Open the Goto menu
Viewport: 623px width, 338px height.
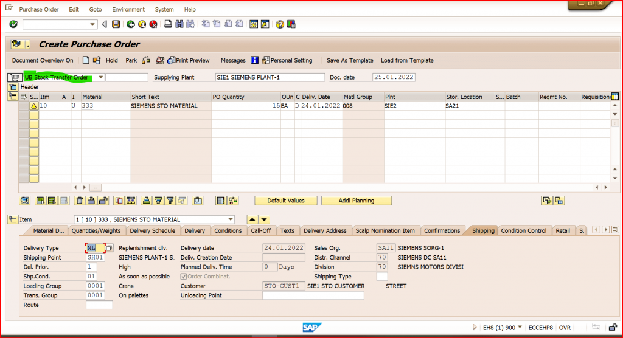tap(96, 9)
